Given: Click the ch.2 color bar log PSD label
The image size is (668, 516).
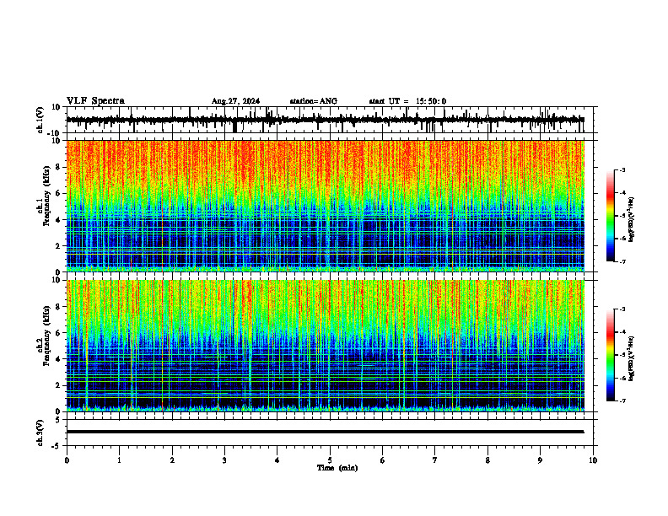Looking at the screenshot, I should tap(632, 358).
